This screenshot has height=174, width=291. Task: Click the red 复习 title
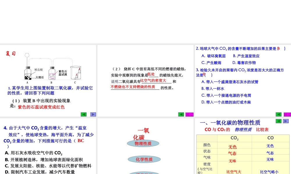pyautogui.click(x=10, y=54)
